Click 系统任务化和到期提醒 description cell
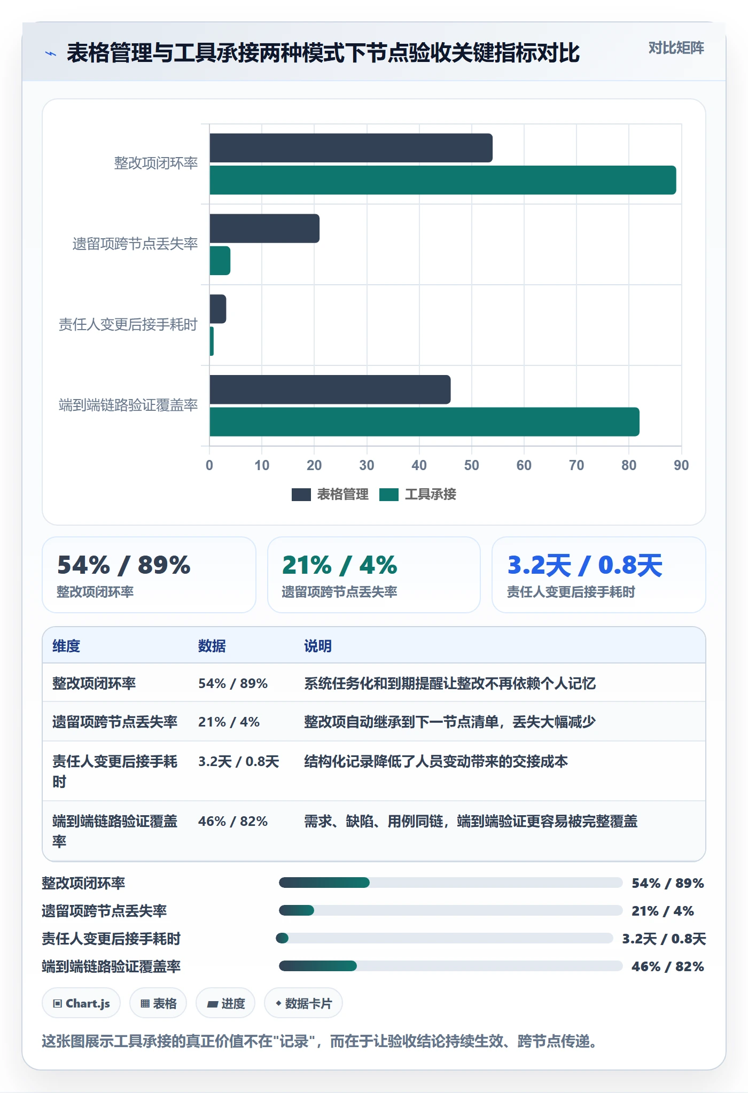 point(450,683)
